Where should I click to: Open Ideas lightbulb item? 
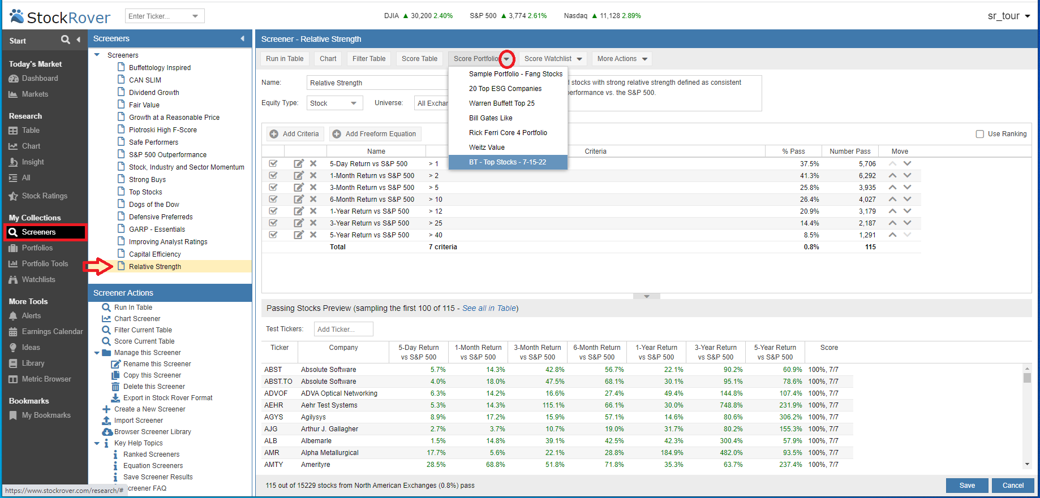click(24, 348)
